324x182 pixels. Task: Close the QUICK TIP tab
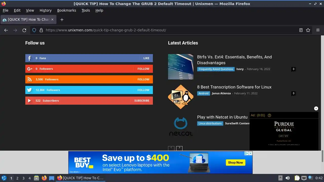(52, 19)
